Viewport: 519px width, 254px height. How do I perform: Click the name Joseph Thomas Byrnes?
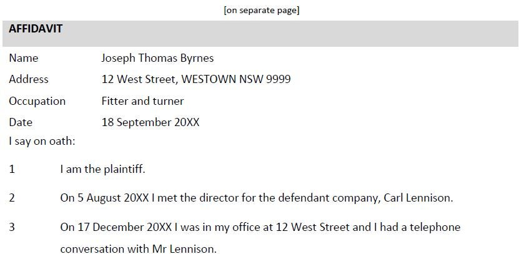tap(157, 58)
